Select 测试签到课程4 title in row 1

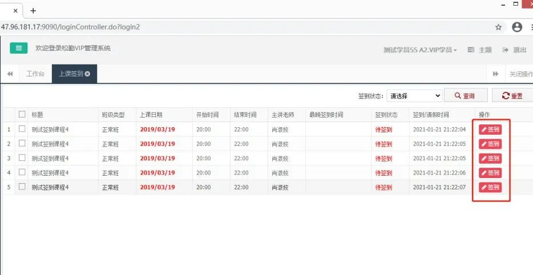pyautogui.click(x=50, y=130)
